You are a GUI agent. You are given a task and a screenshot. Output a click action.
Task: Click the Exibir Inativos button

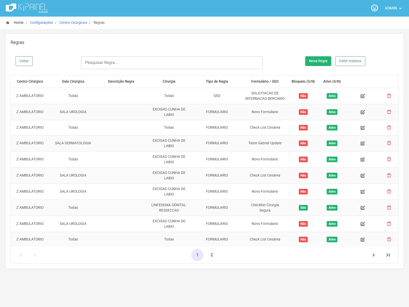(x=350, y=61)
